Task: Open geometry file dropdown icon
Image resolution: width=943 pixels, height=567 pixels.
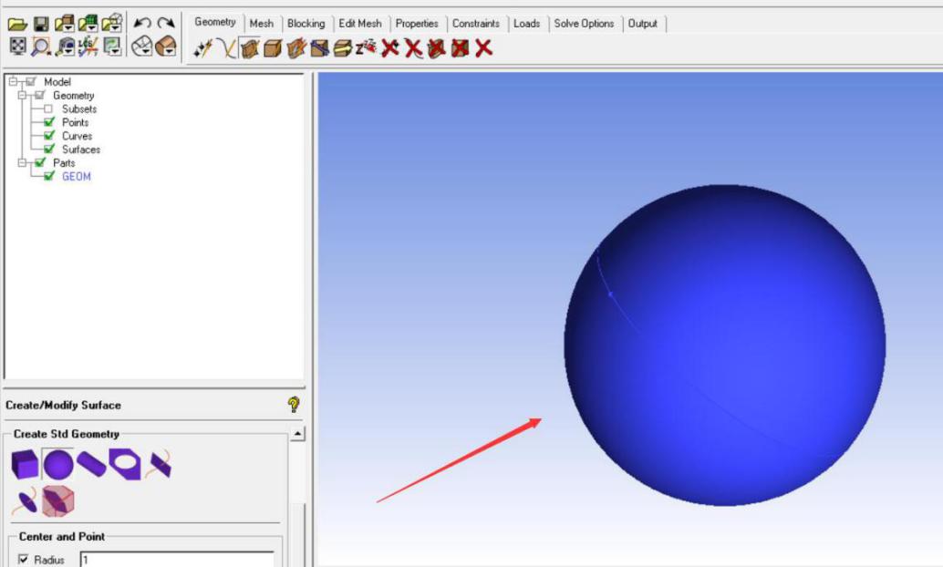Action: (x=65, y=24)
